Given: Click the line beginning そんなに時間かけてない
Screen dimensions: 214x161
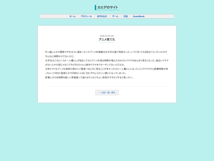Looking at the screenshot, I should click(60, 56).
